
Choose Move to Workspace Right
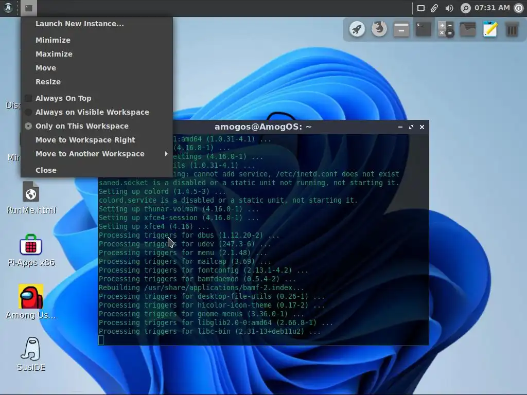(97, 140)
